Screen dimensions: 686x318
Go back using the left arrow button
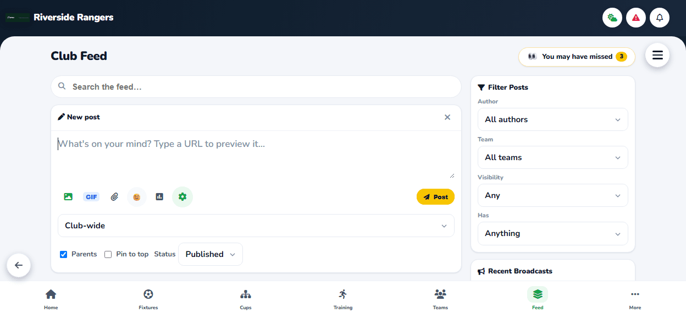(19, 265)
